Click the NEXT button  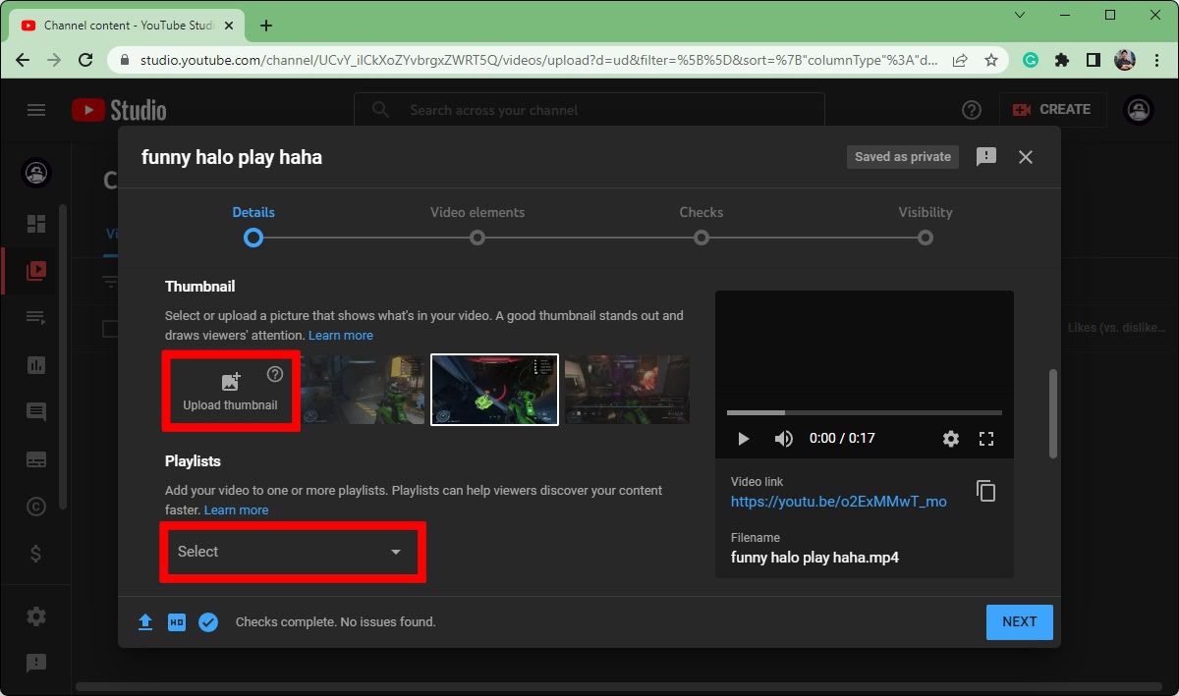[x=1019, y=621]
